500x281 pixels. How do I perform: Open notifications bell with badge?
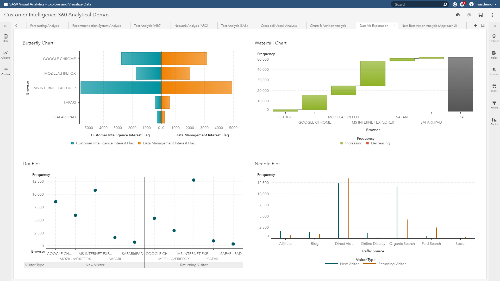coord(463,4)
